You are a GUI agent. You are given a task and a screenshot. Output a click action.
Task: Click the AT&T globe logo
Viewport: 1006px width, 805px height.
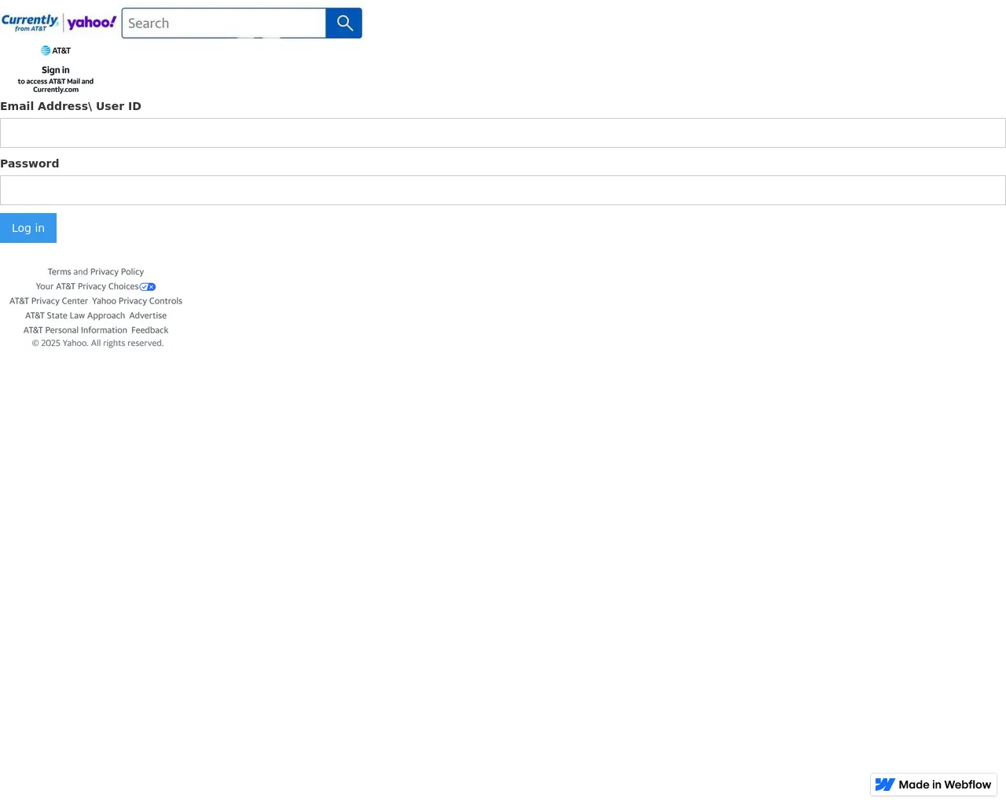(x=46, y=50)
